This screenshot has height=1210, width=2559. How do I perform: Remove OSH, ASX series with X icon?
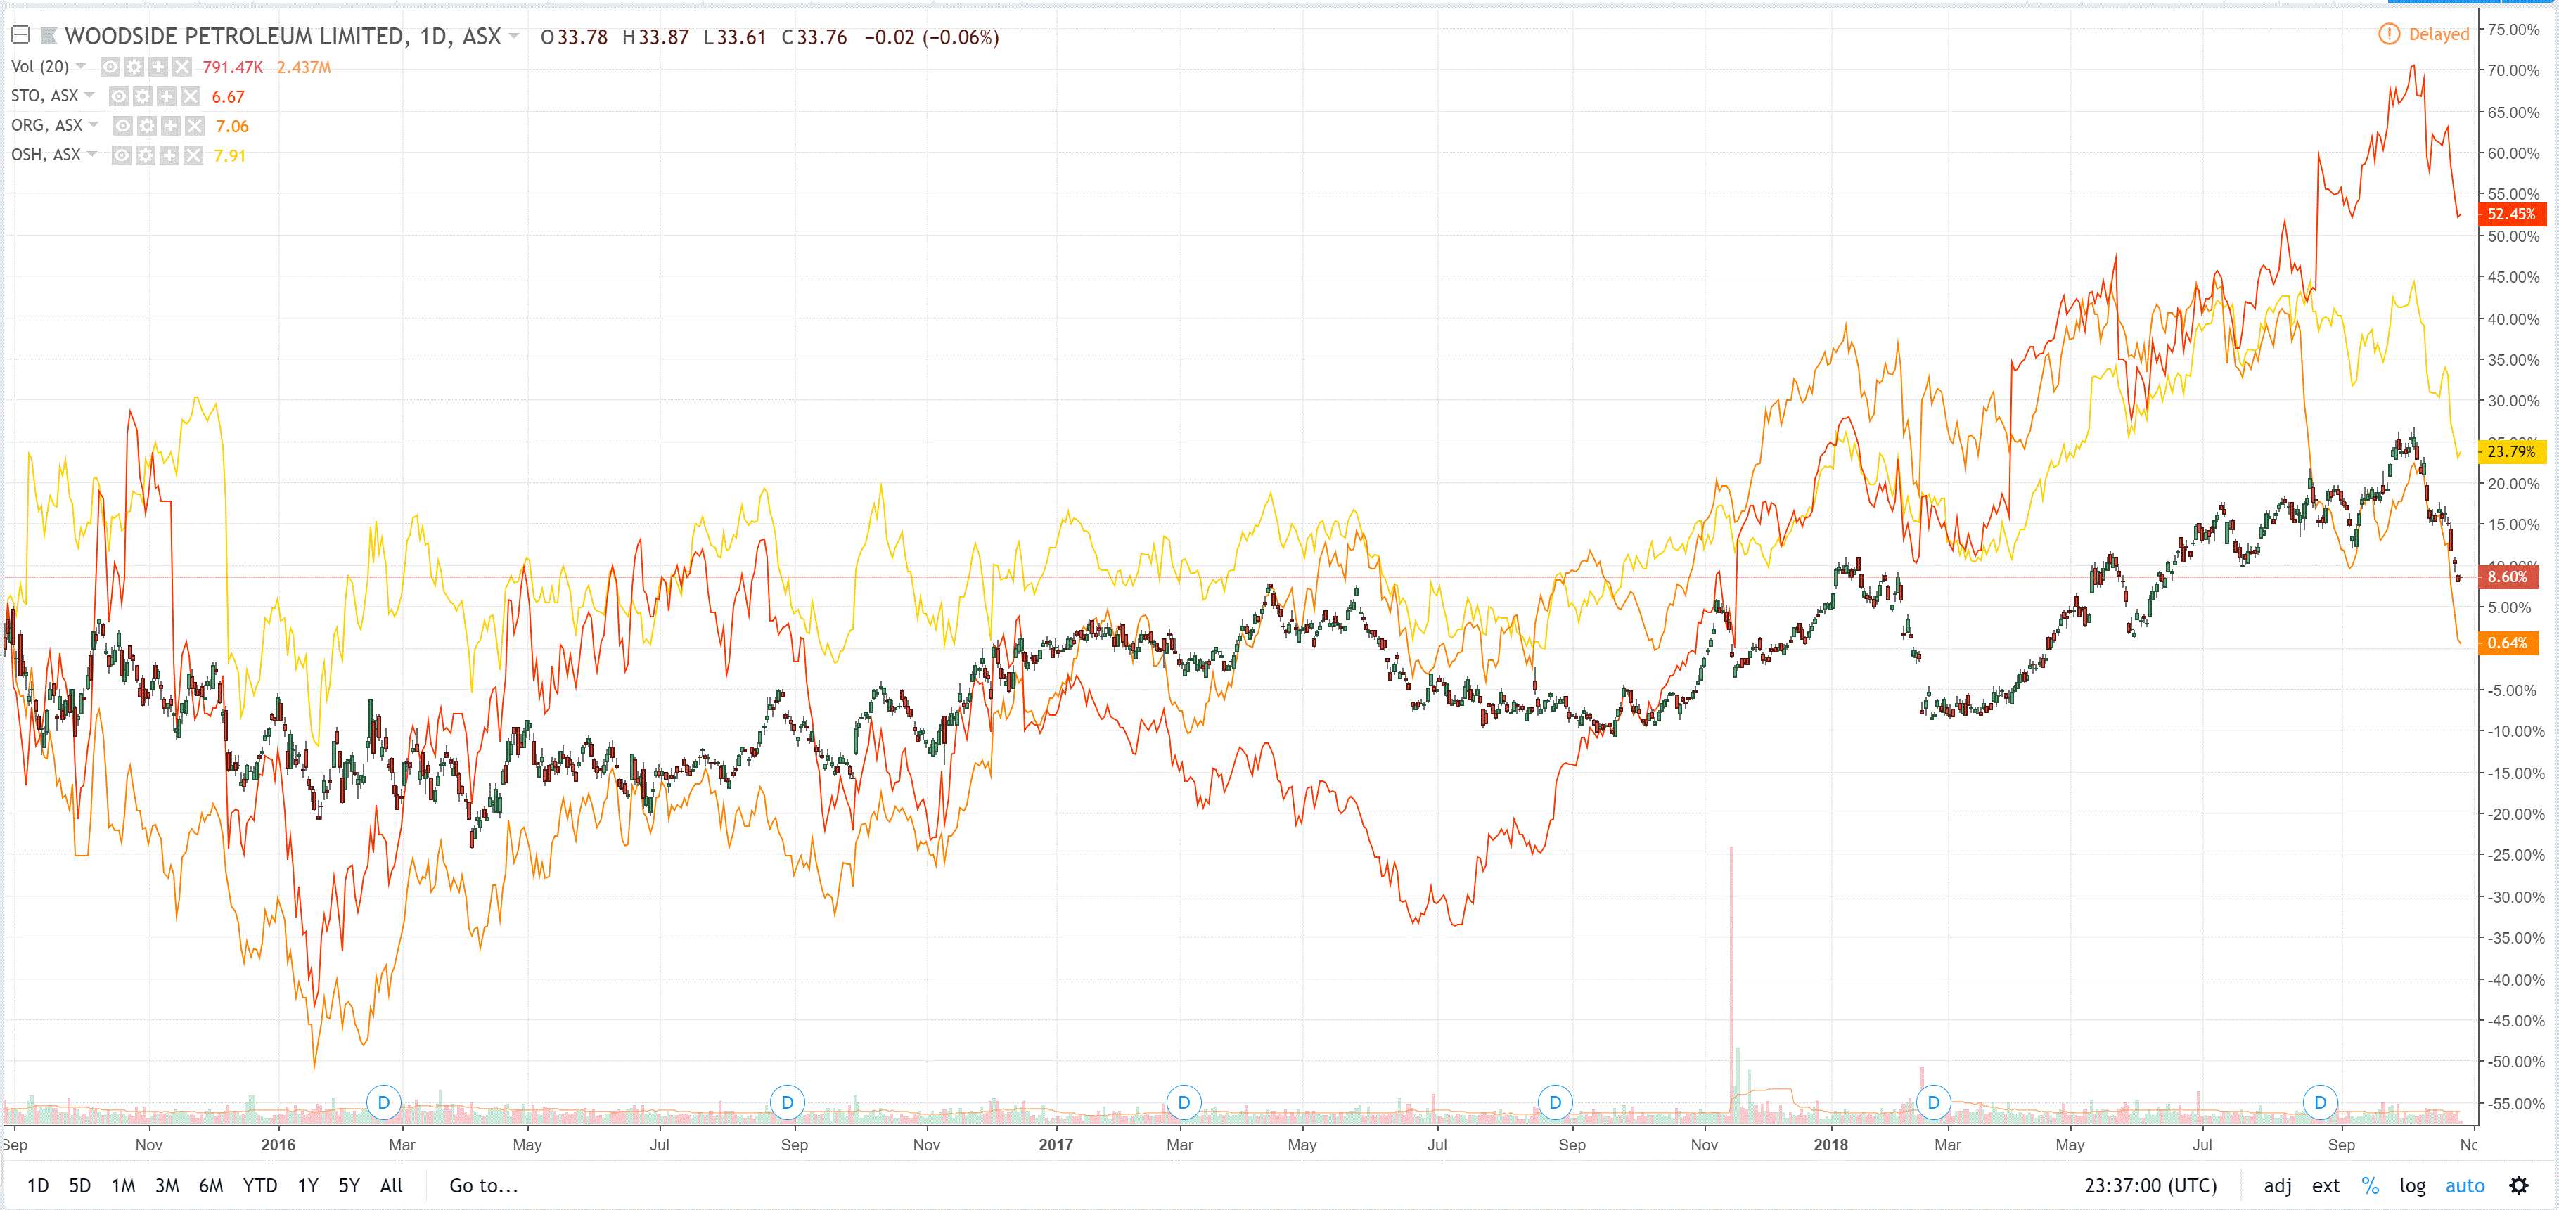193,155
